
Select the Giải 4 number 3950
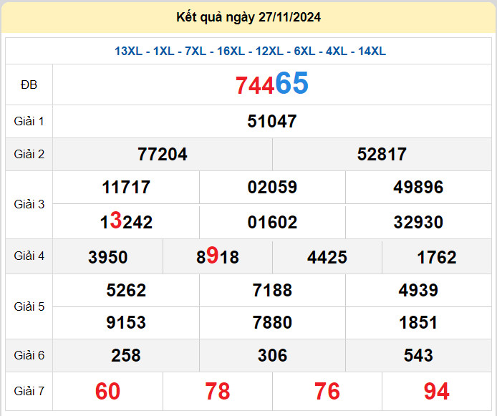click(x=107, y=257)
